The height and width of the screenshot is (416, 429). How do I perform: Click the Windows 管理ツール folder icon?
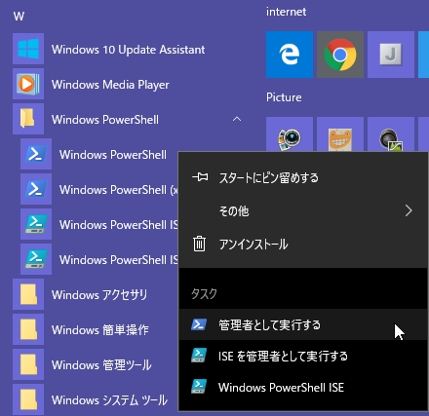(28, 364)
